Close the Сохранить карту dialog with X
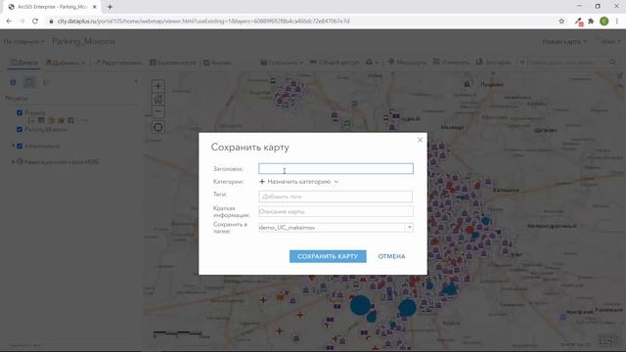Image resolution: width=626 pixels, height=352 pixels. pos(420,140)
